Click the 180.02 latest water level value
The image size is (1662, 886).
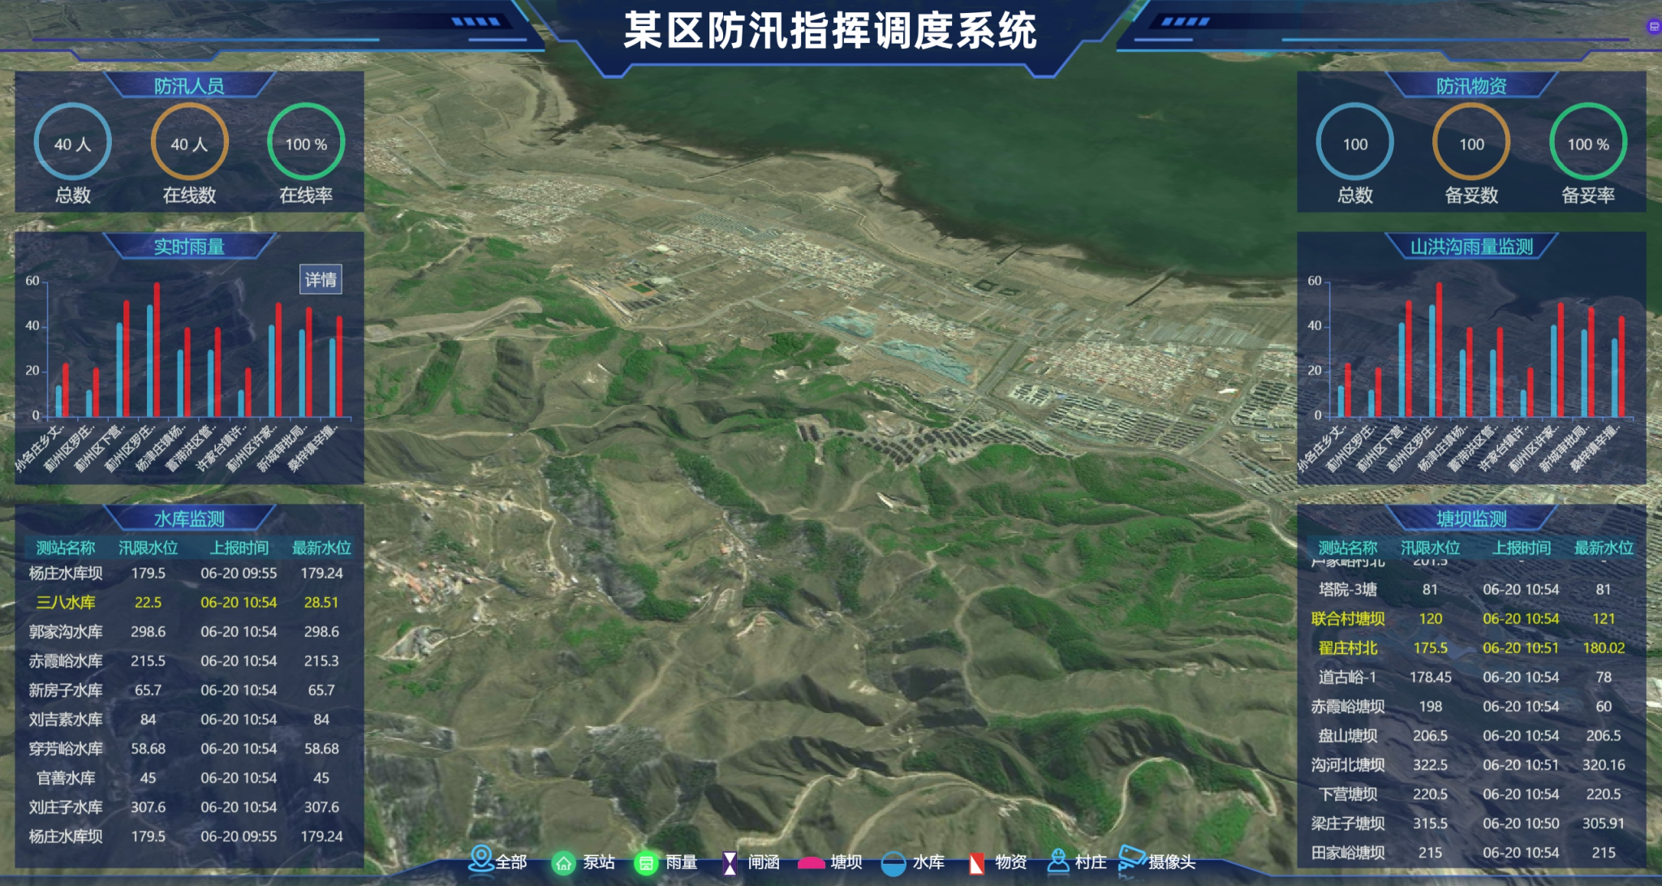pos(1604,647)
